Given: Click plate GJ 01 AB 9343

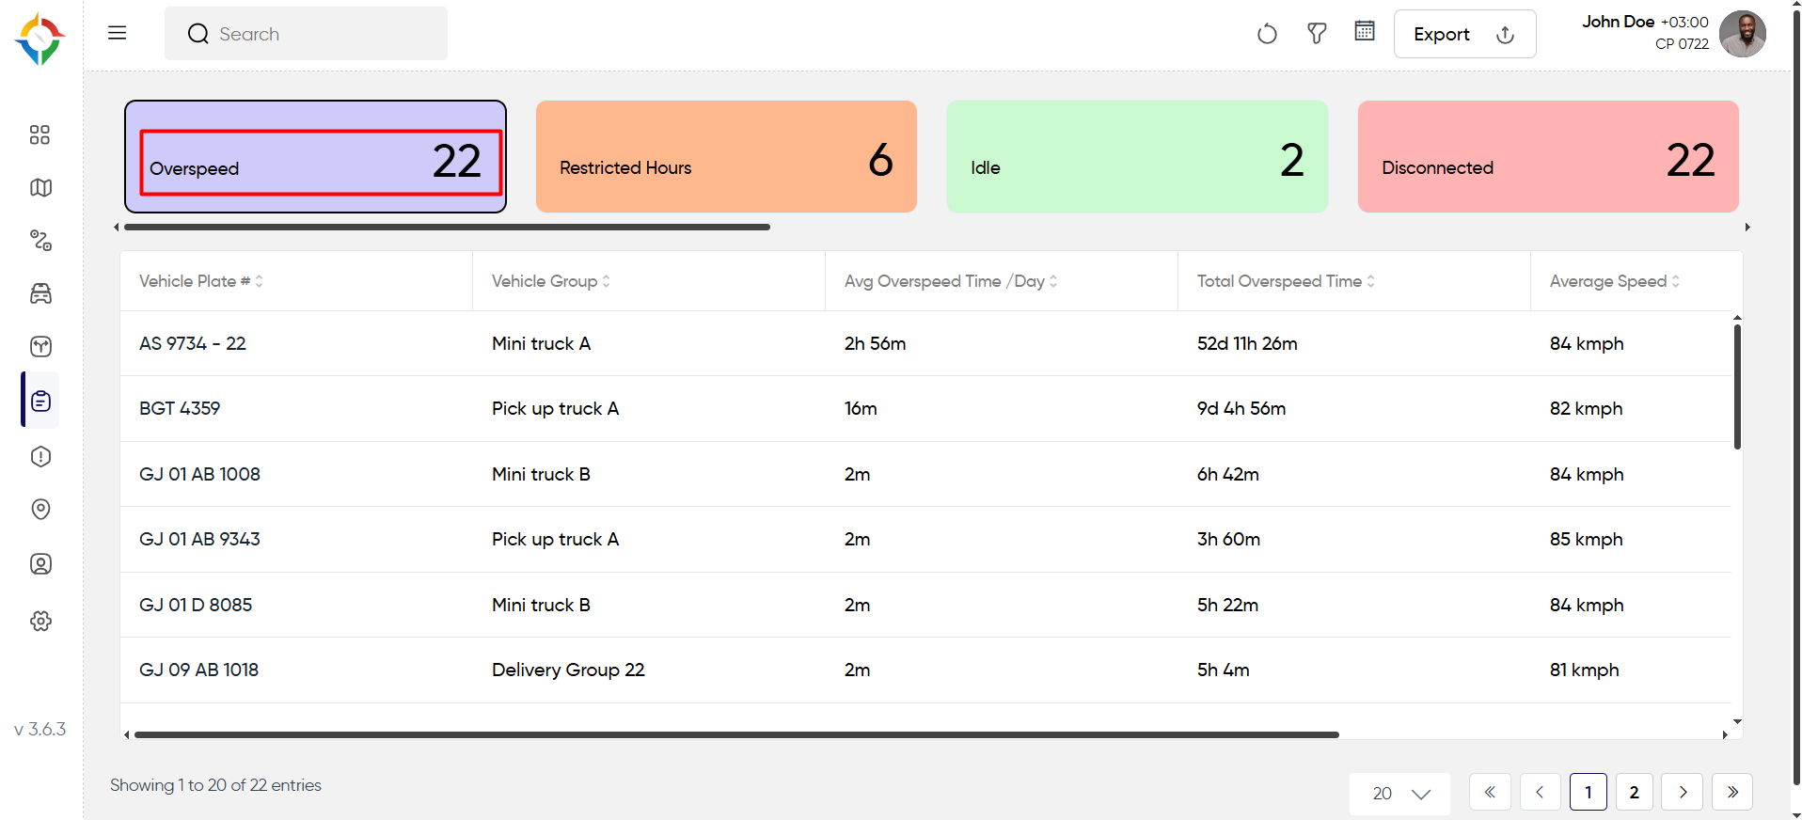Looking at the screenshot, I should pos(199,539).
